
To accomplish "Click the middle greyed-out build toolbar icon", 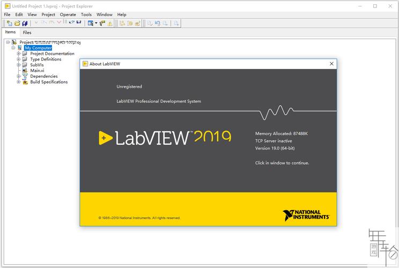I will [x=130, y=24].
